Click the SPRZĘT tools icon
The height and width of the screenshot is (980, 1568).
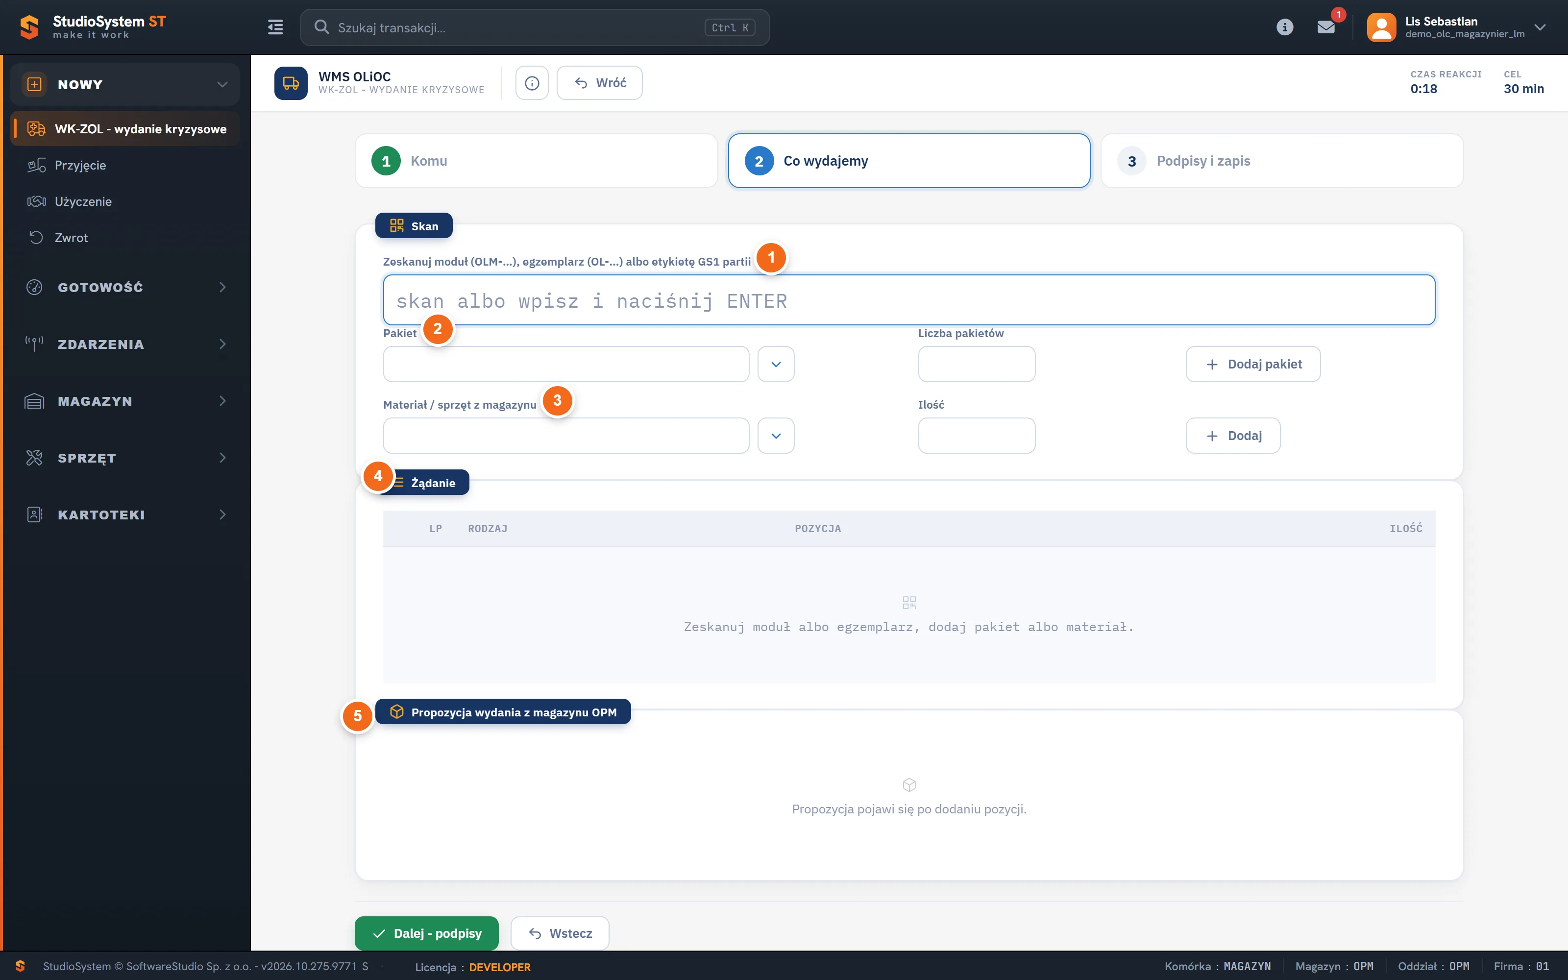34,458
